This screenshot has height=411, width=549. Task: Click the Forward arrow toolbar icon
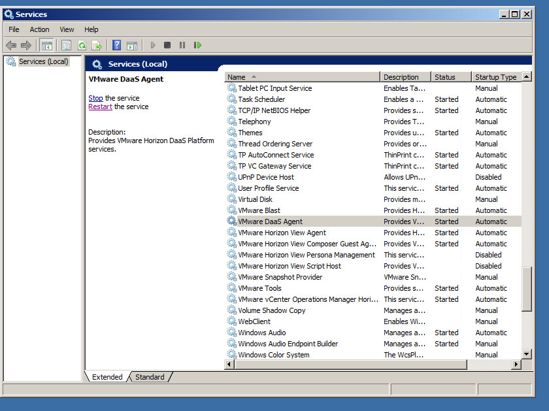[x=26, y=45]
